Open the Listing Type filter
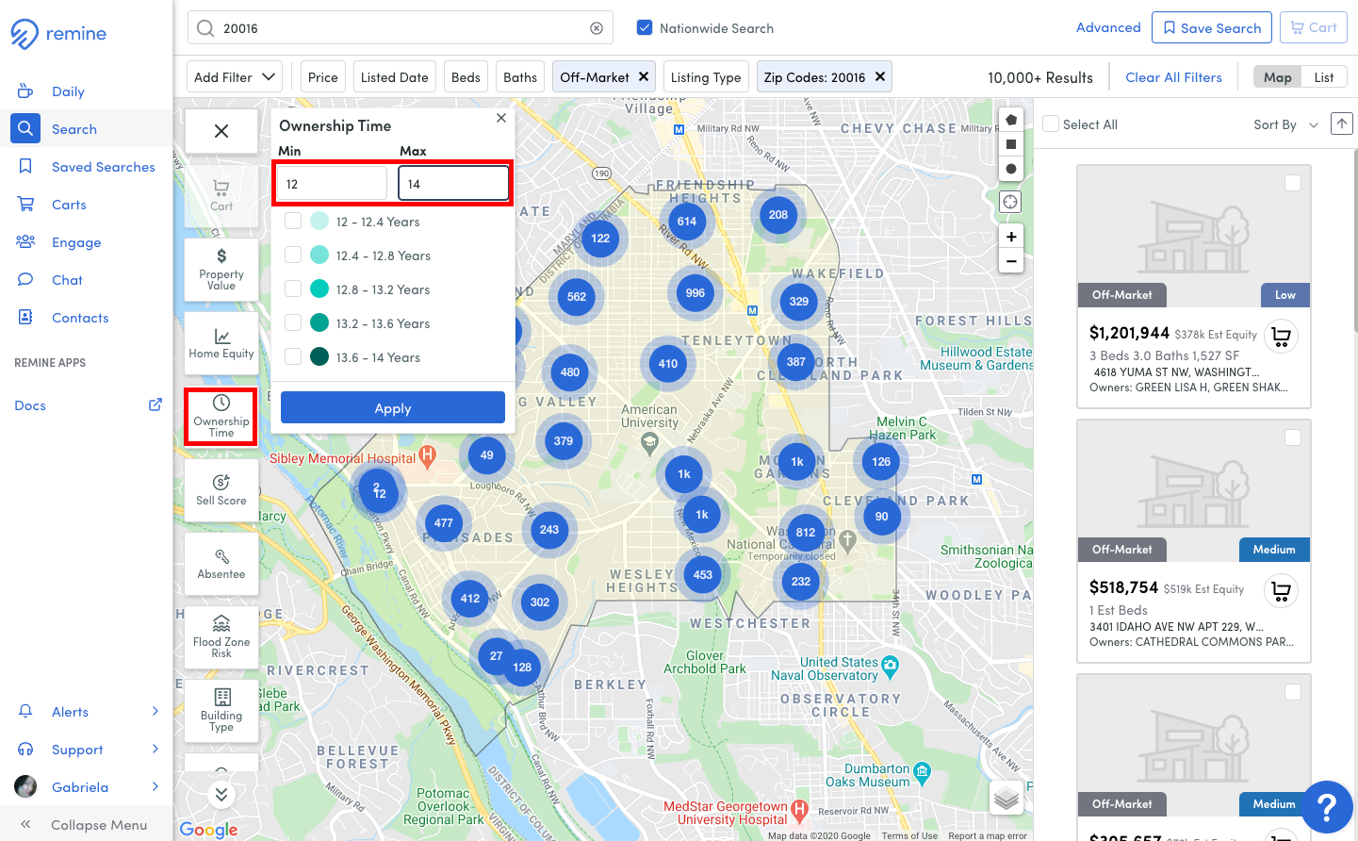 point(706,77)
